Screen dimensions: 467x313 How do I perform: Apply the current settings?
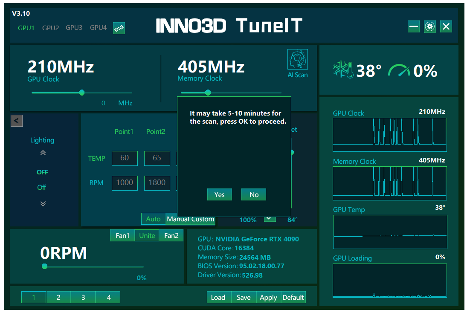[x=268, y=297]
